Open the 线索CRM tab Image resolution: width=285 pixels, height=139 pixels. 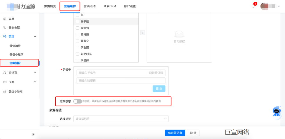pyautogui.click(x=110, y=6)
